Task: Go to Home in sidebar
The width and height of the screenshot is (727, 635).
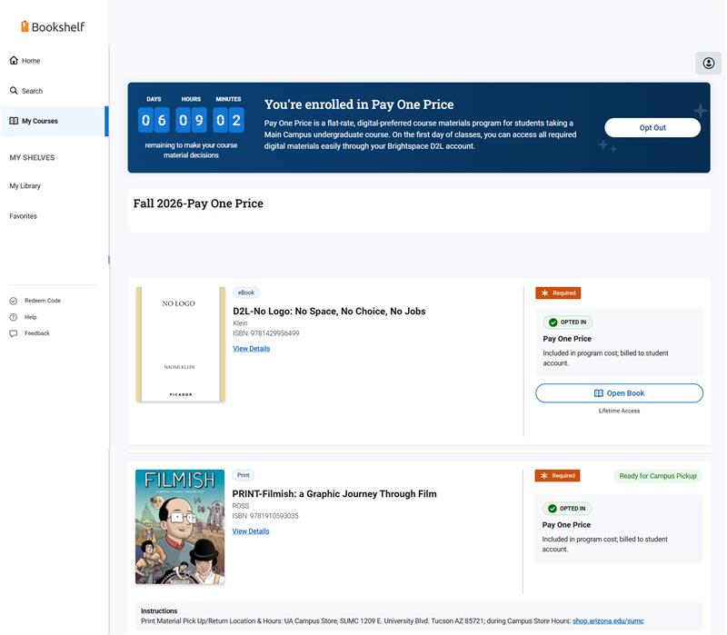Action: 31,61
